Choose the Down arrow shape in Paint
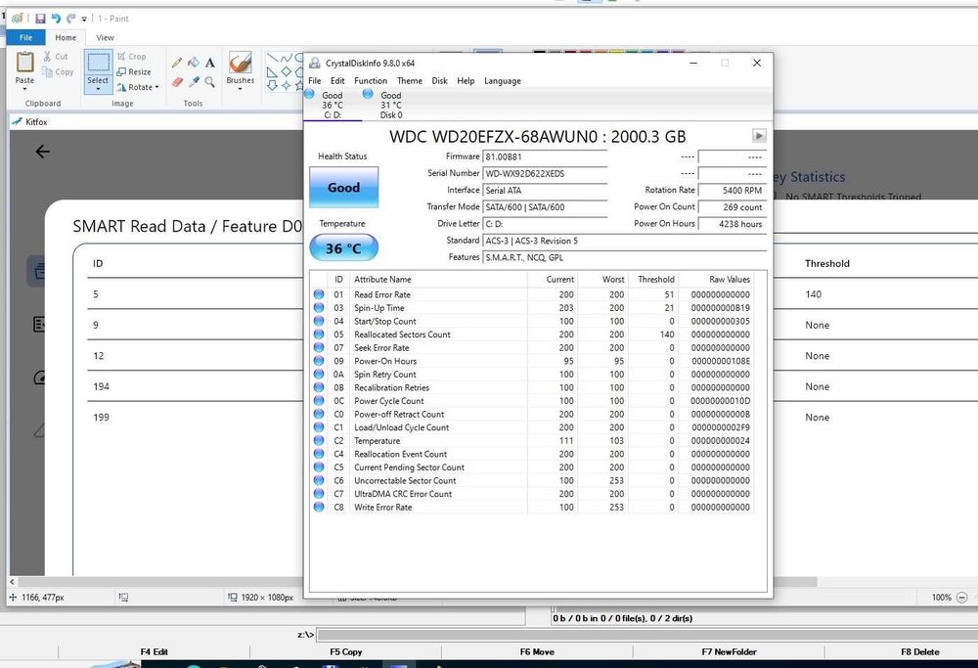 (x=272, y=85)
